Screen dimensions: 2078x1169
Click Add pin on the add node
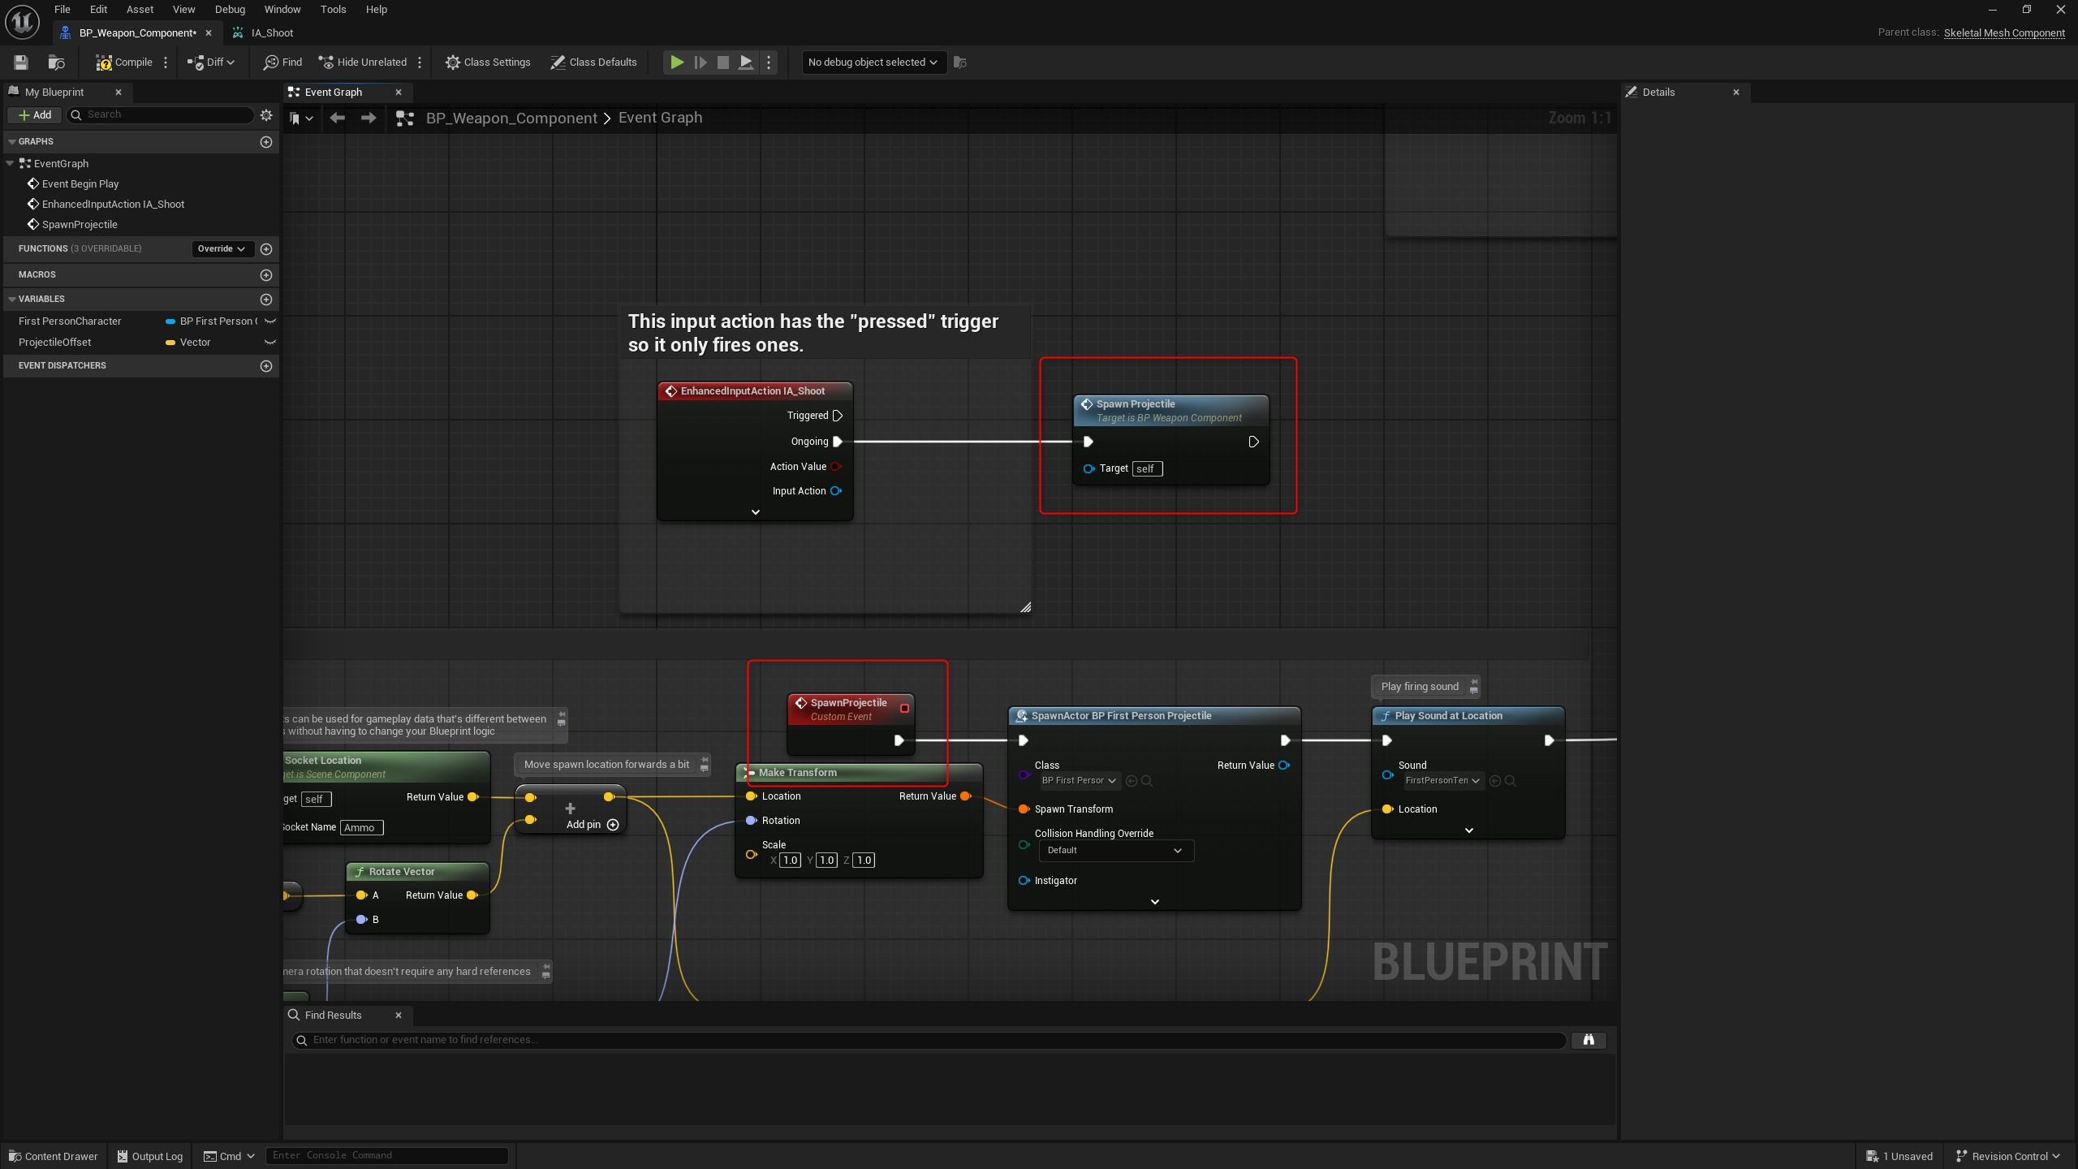592,825
